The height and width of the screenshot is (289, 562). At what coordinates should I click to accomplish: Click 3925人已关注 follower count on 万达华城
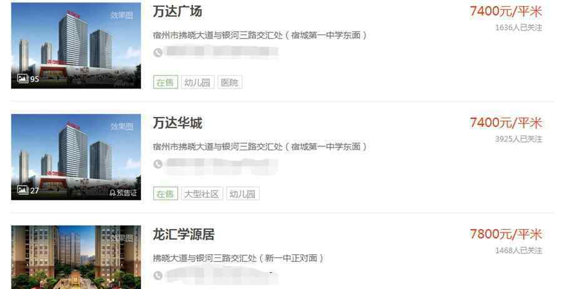(519, 139)
